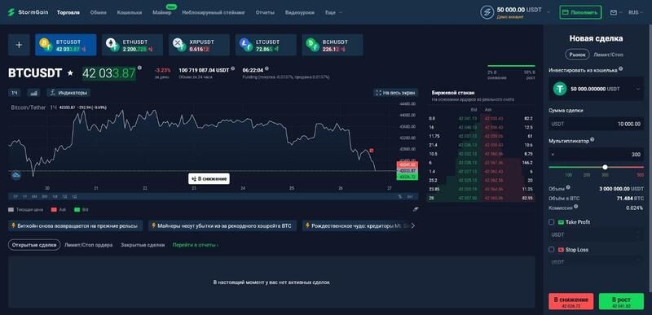Open news Биткойн снова возвращается на прежние рельсы
Image resolution: width=652 pixels, height=315 pixels.
(75, 225)
